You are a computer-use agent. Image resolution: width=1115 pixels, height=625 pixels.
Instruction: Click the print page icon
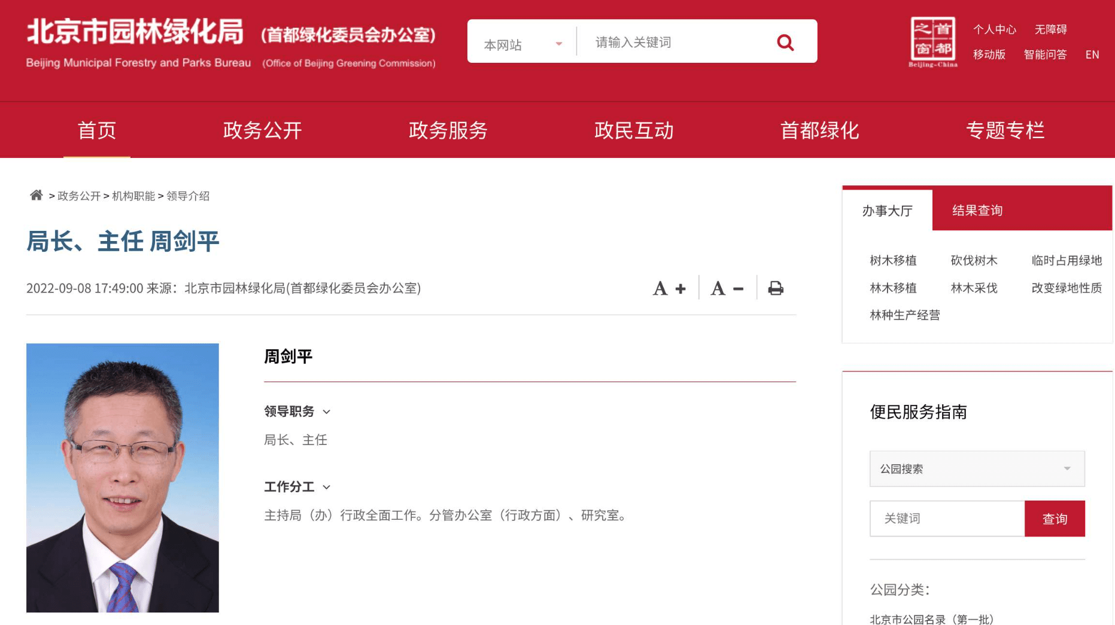pyautogui.click(x=776, y=288)
